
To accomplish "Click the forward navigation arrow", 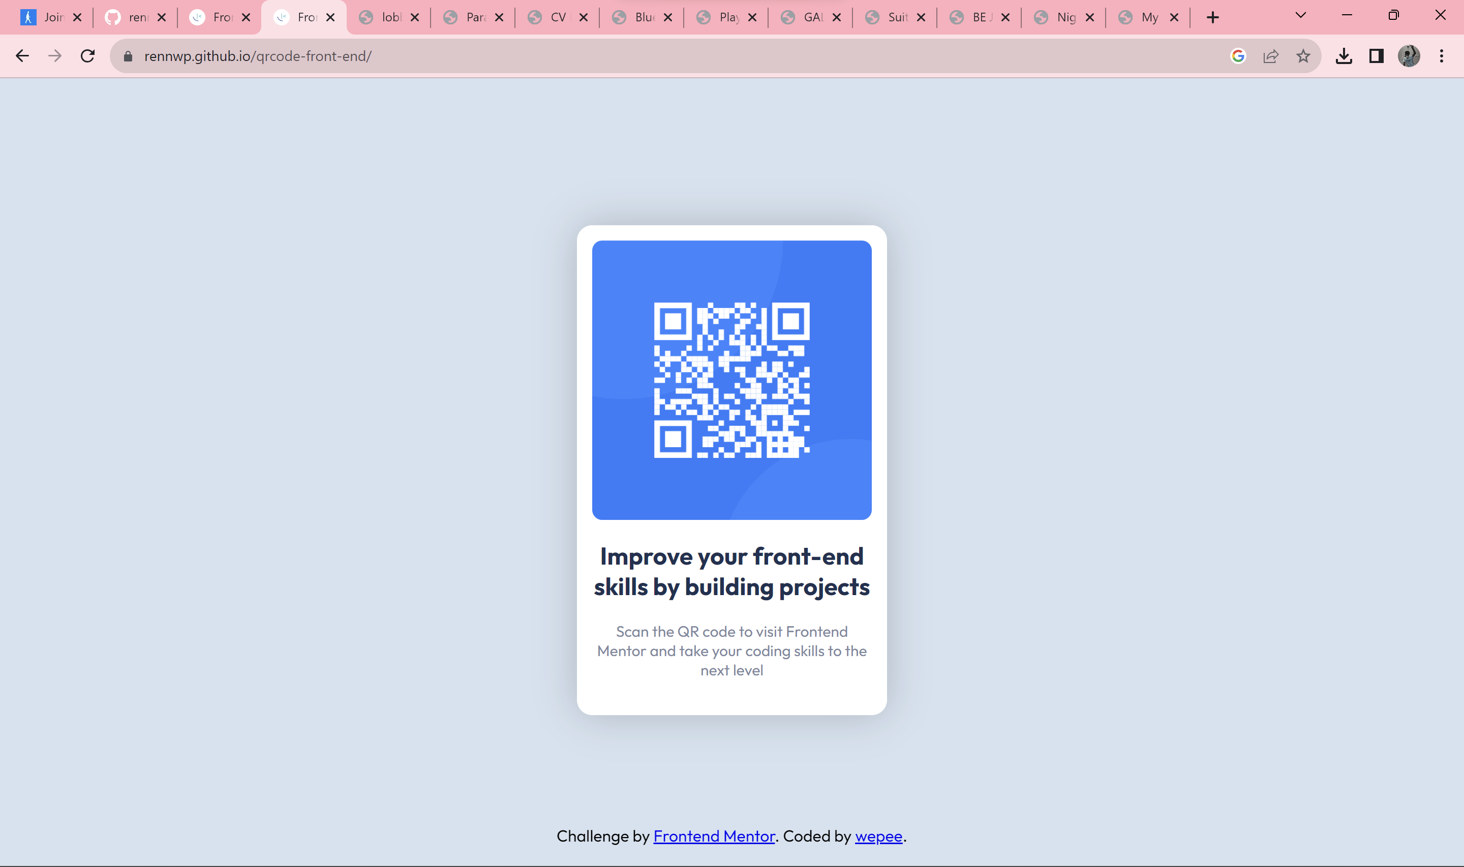I will [55, 56].
